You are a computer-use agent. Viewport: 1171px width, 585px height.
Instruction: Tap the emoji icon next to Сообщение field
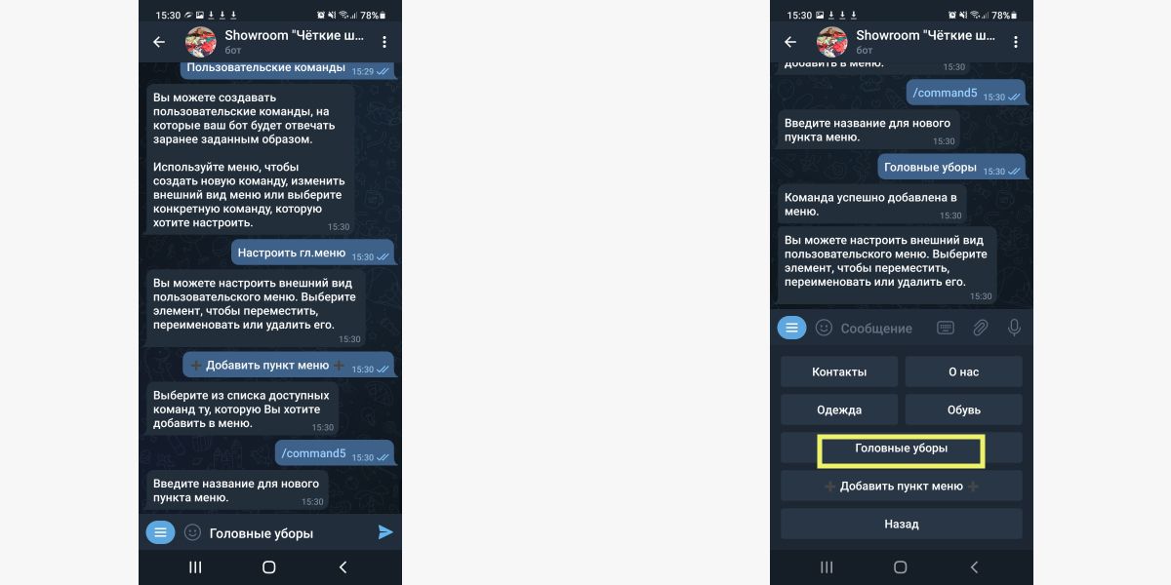point(824,328)
